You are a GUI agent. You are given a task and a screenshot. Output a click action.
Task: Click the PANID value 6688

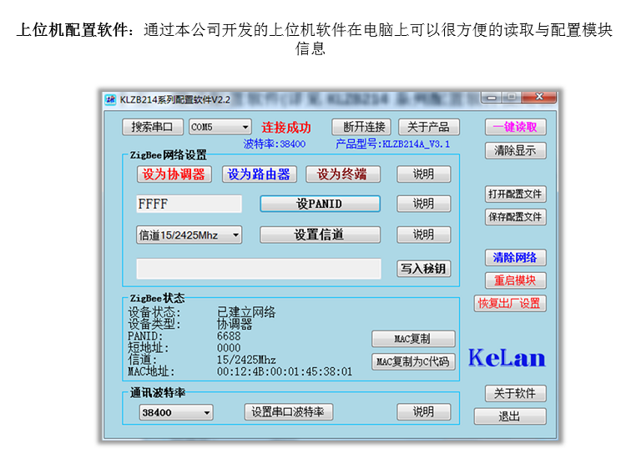(x=229, y=336)
